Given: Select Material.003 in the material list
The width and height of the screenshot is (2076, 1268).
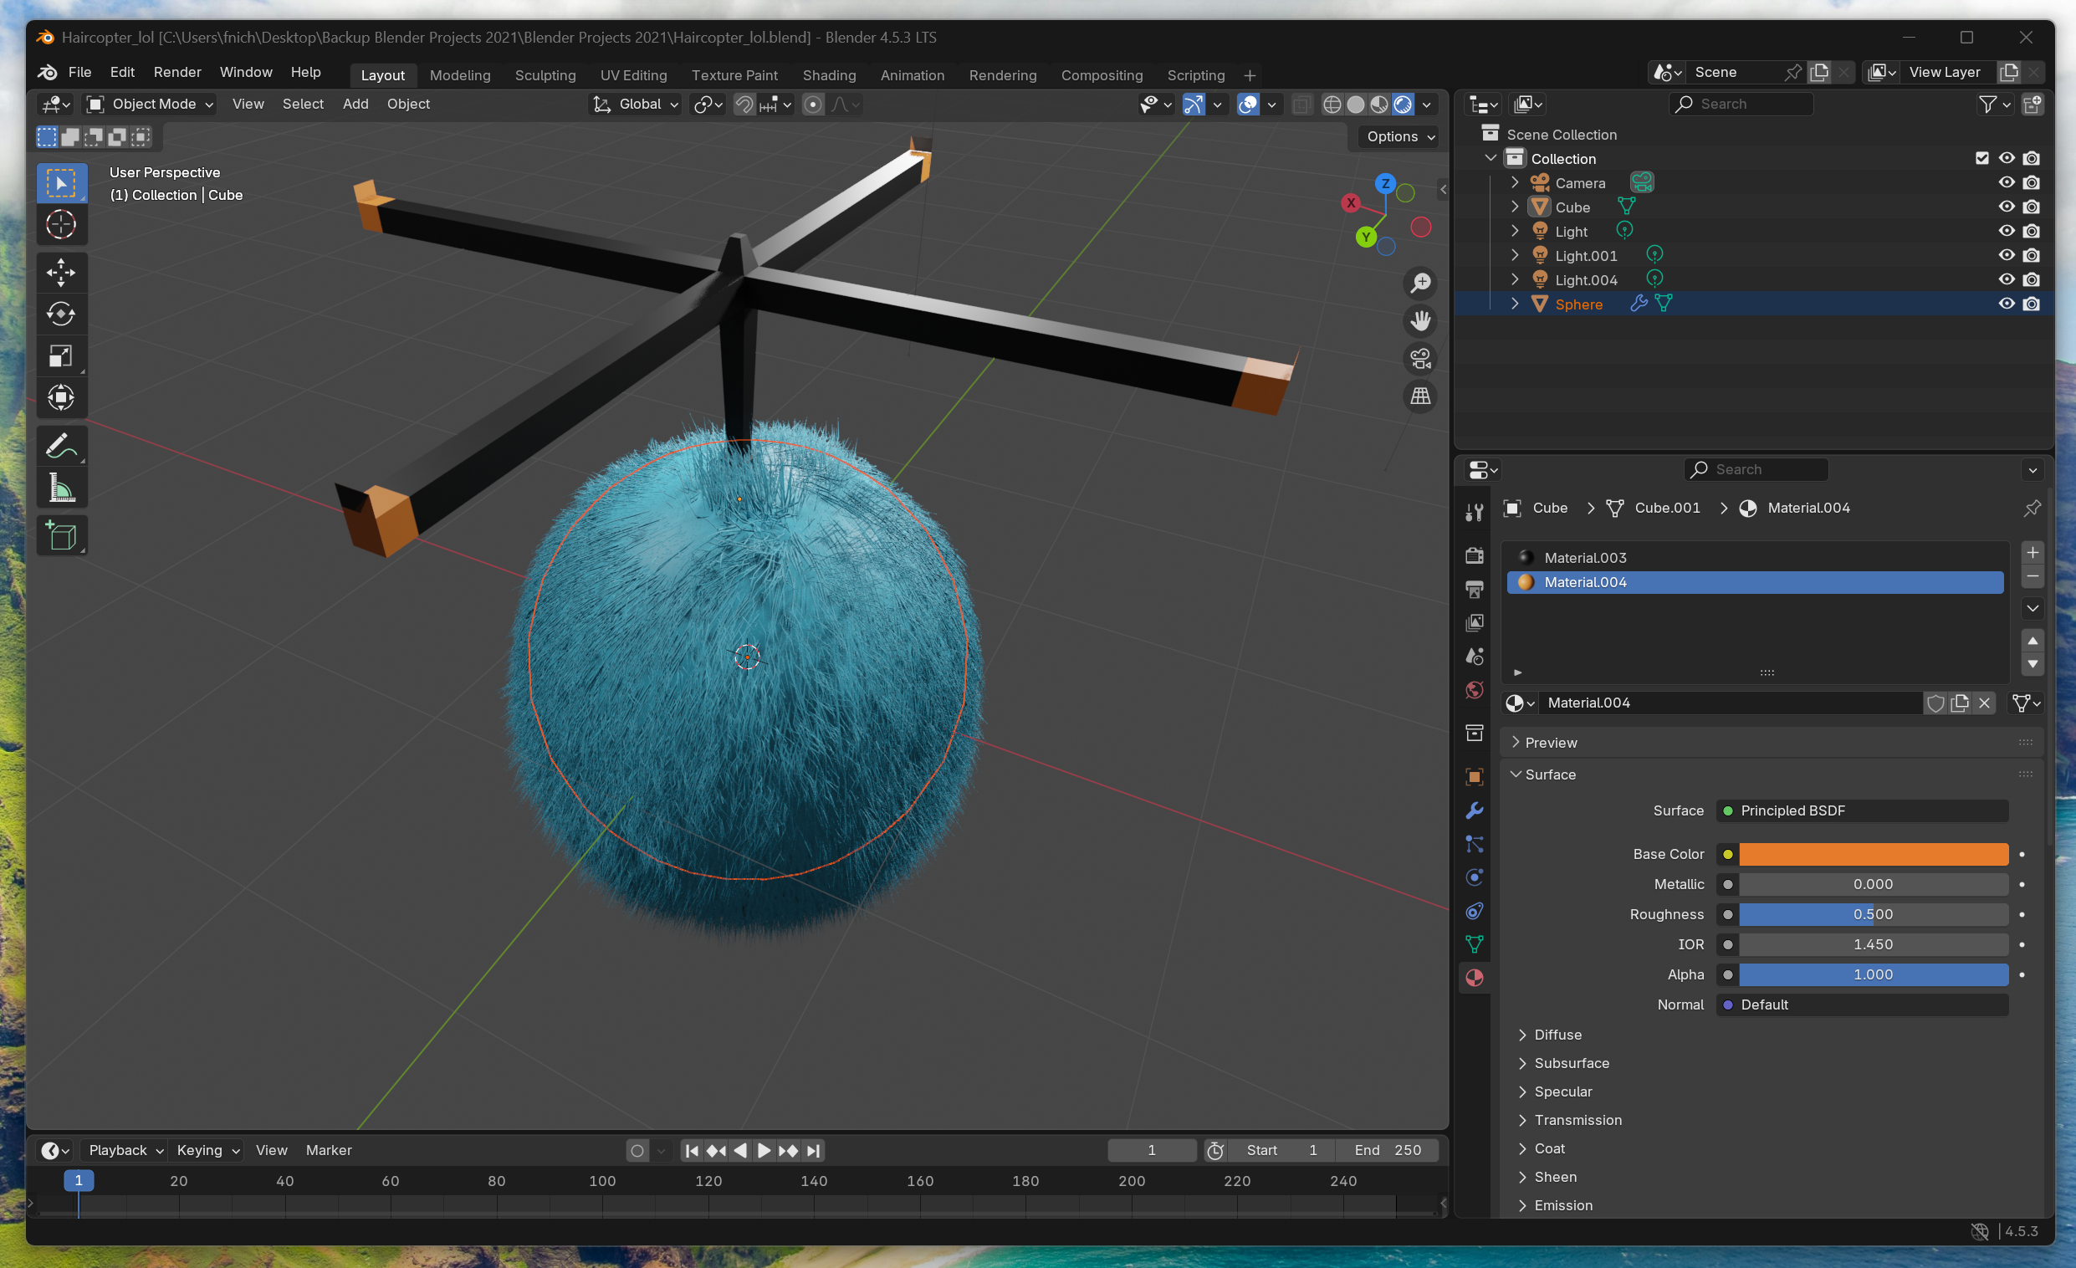Looking at the screenshot, I should click(x=1585, y=558).
